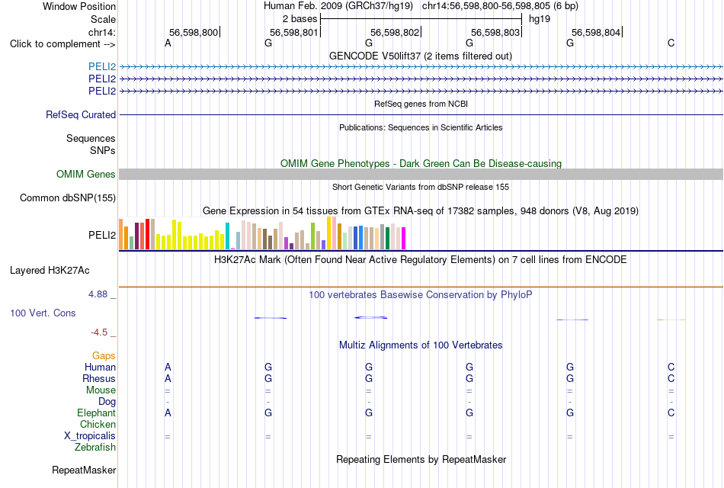Click the RepeatMasker track label
The width and height of the screenshot is (724, 488).
point(84,470)
